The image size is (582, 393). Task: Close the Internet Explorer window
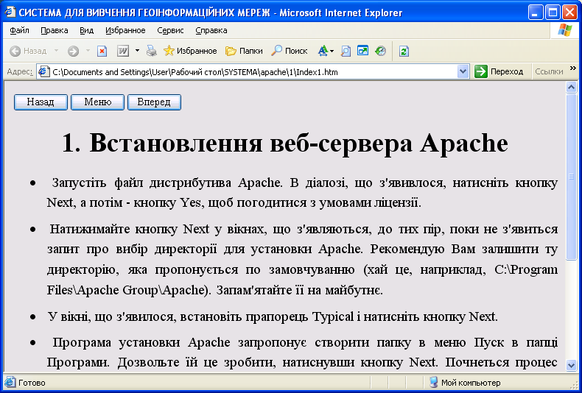(x=569, y=13)
